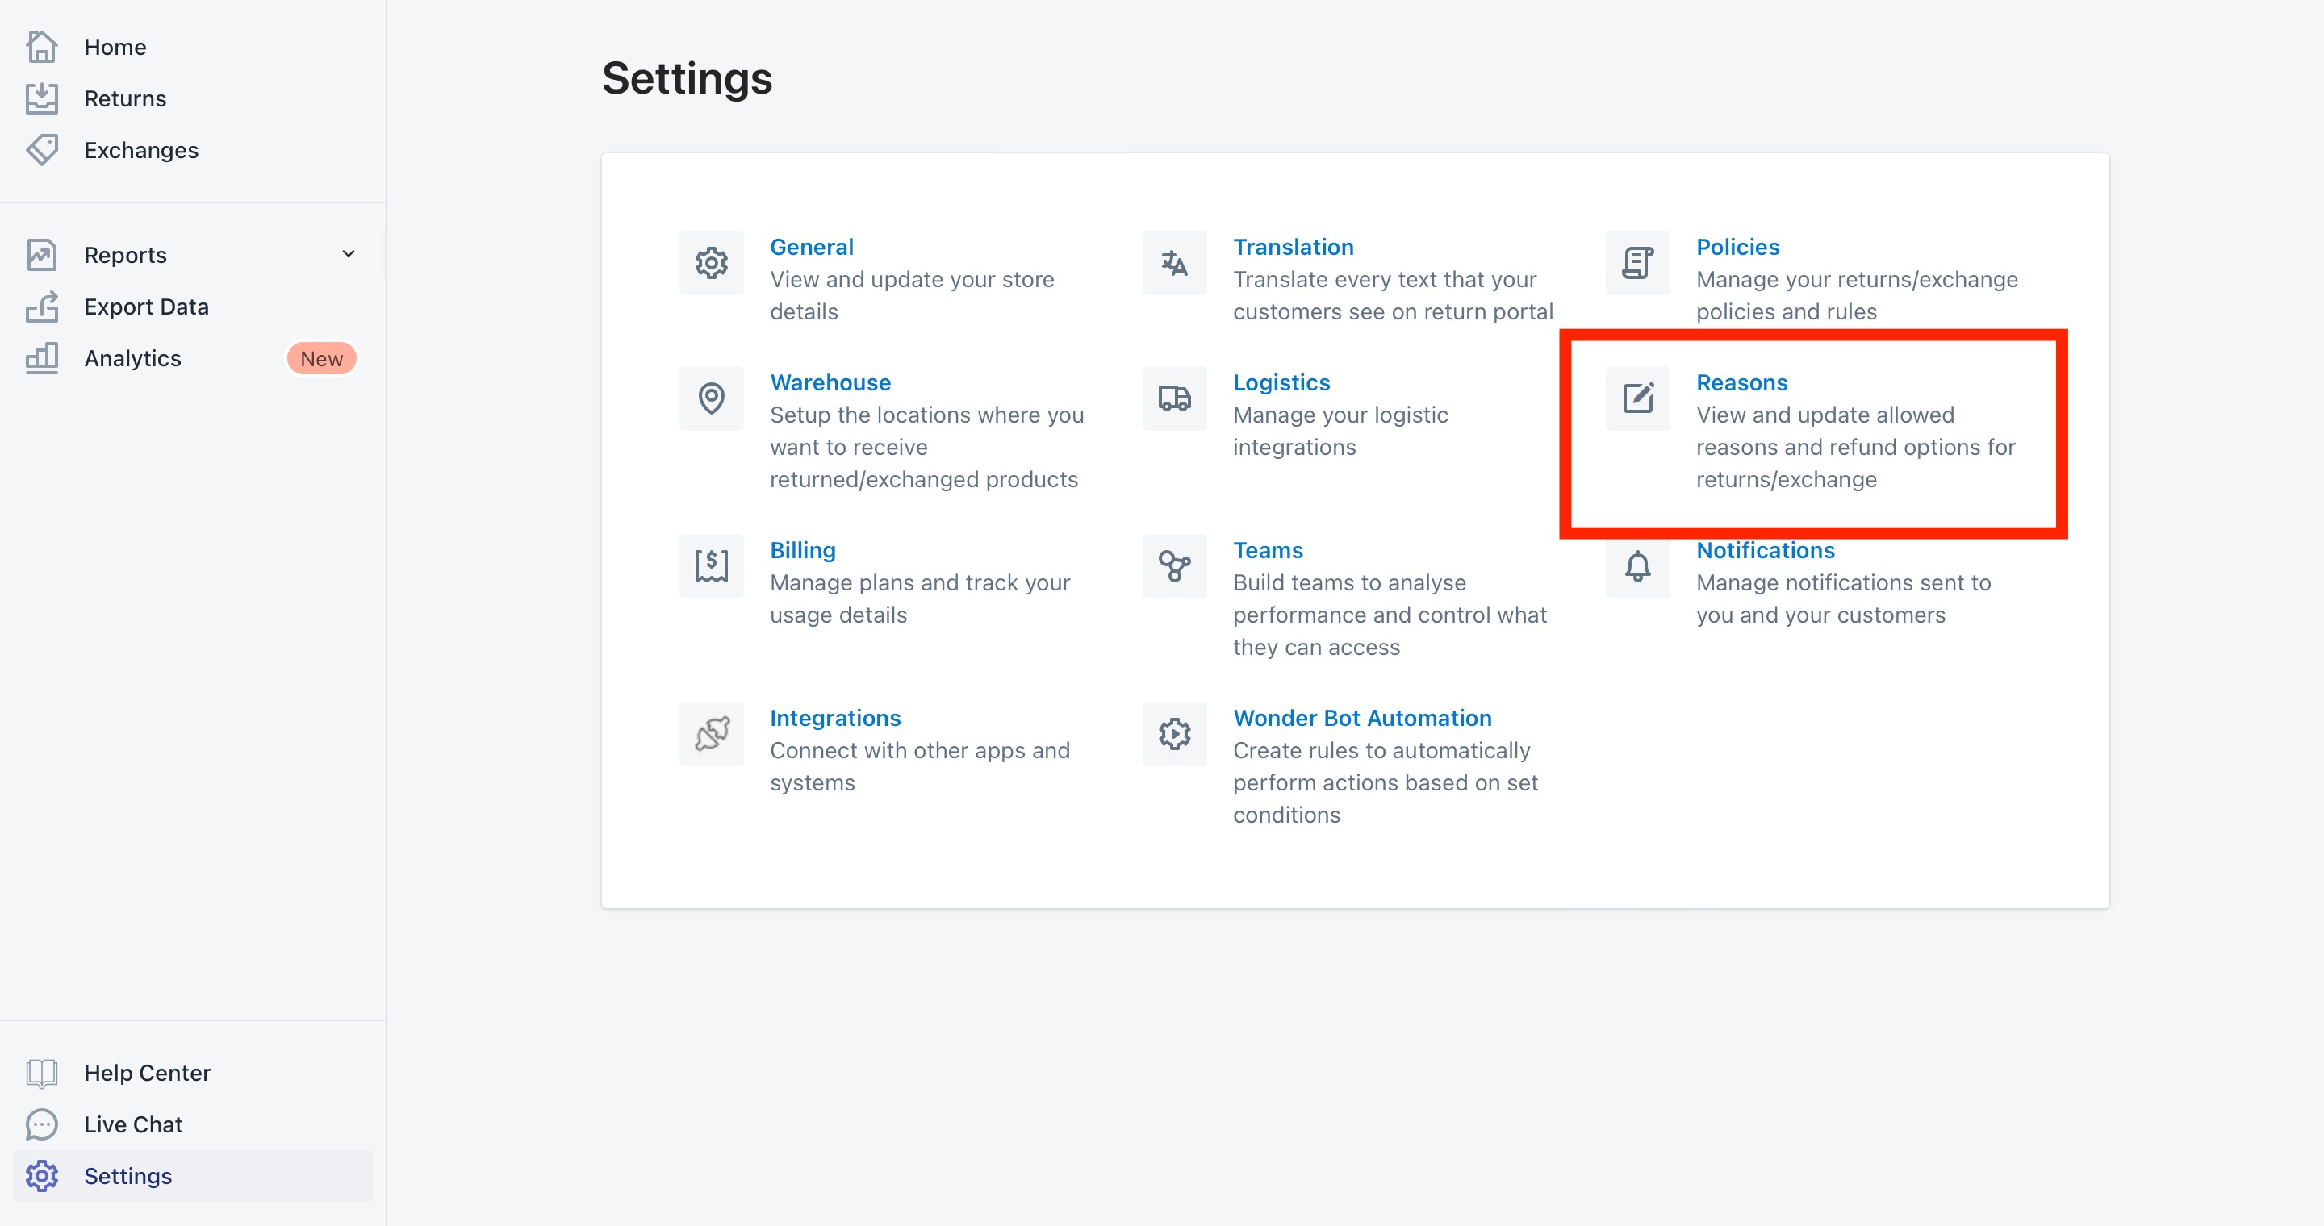Screen dimensions: 2324x1226
Task: Click the Notifications bell icon
Action: 1636,566
